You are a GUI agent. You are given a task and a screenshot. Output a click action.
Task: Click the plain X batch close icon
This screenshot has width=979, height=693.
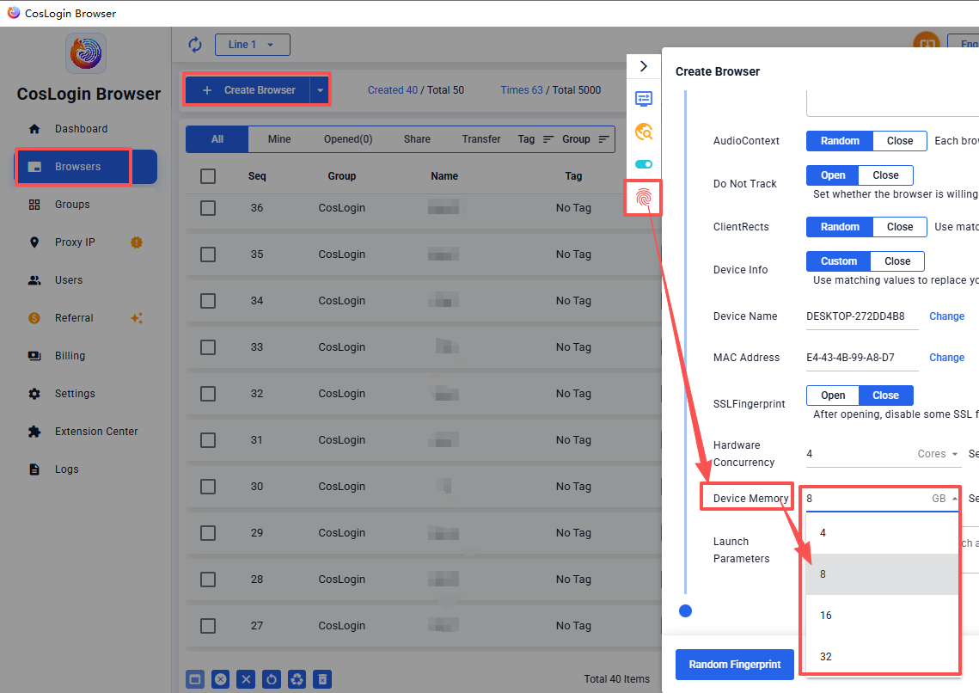click(246, 679)
